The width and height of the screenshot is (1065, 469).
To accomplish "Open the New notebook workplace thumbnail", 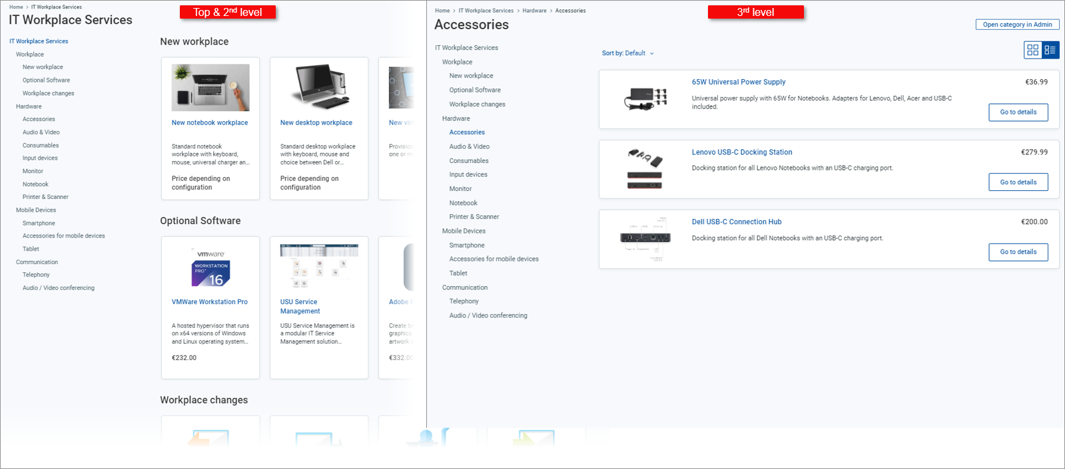I will coord(210,88).
